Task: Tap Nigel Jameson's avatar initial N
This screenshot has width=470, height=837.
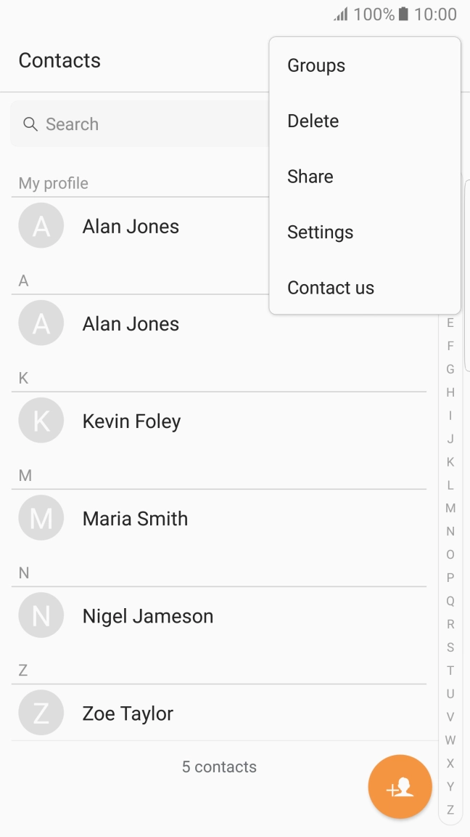Action: click(41, 615)
